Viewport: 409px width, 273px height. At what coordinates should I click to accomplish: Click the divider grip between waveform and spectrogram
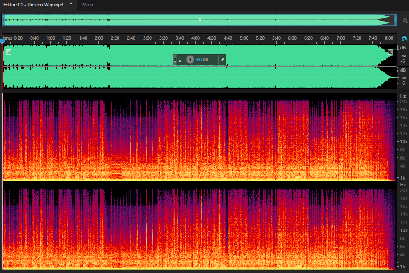coord(215,91)
